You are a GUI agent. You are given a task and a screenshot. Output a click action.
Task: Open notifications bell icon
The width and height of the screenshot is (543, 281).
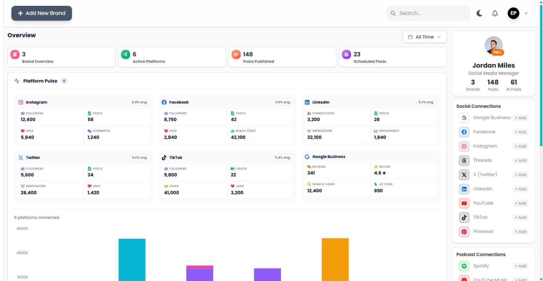click(x=495, y=13)
